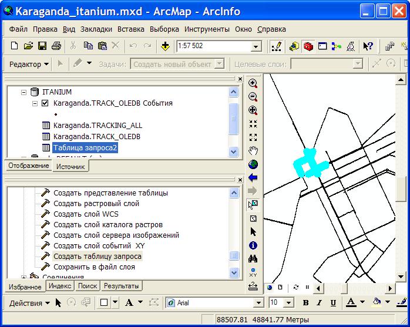Image resolution: width=410 pixels, height=327 pixels.
Task: Choose the continuous zoom and pan tool
Action: click(x=253, y=110)
